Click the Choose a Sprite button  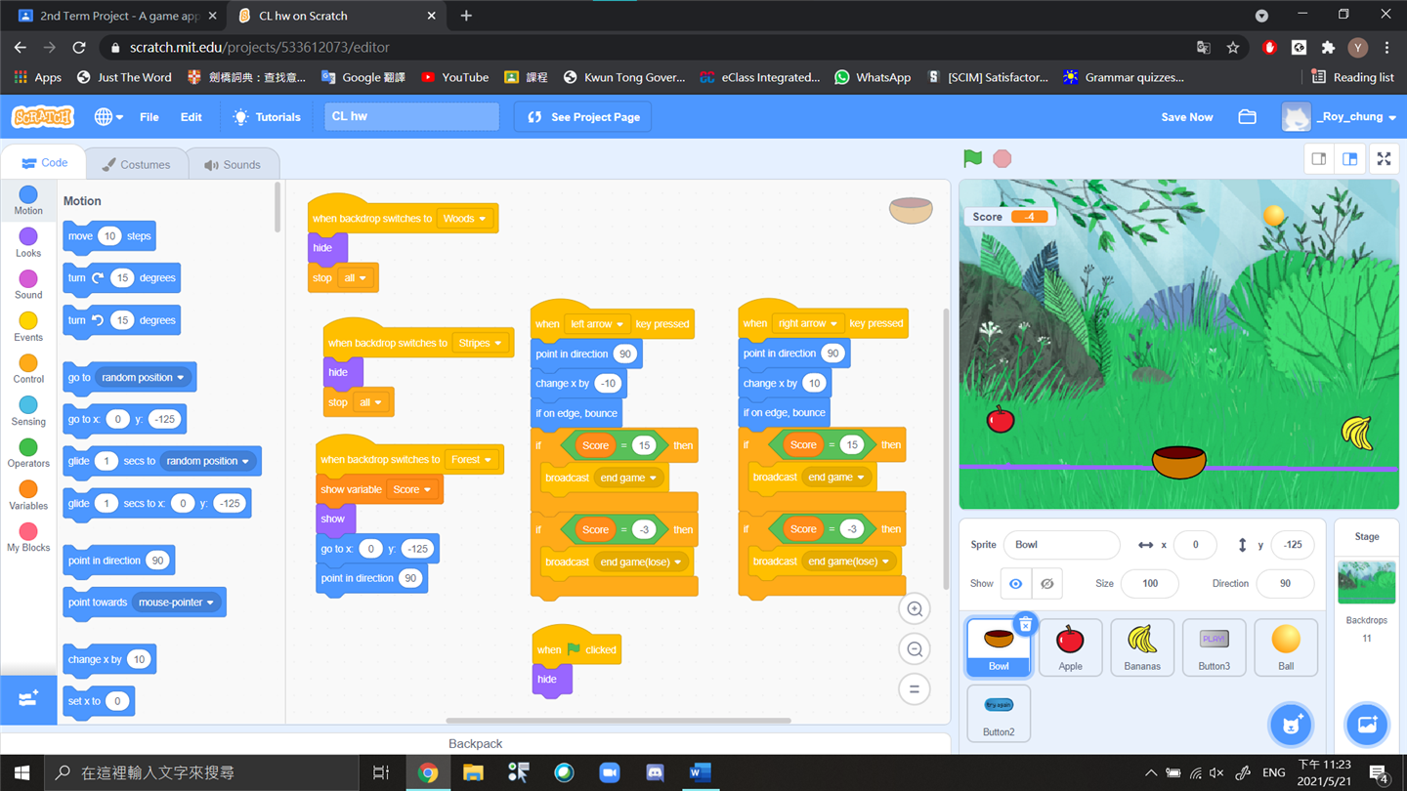(x=1291, y=725)
